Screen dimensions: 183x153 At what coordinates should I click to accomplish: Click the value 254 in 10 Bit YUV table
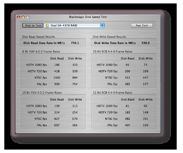75,113
